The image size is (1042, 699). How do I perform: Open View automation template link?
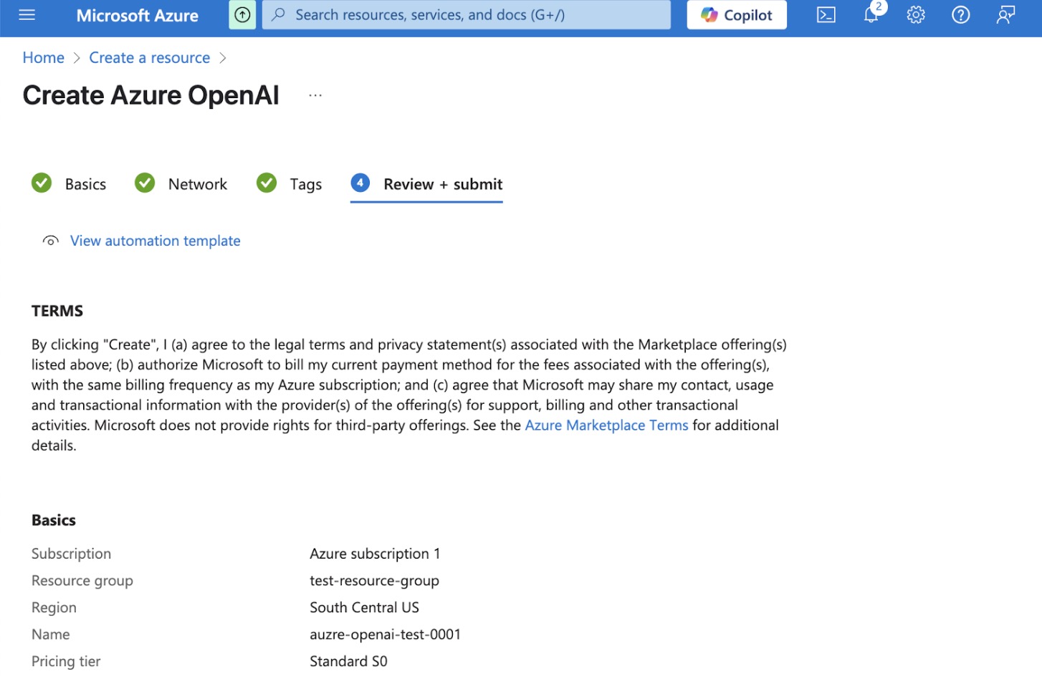pyautogui.click(x=155, y=241)
